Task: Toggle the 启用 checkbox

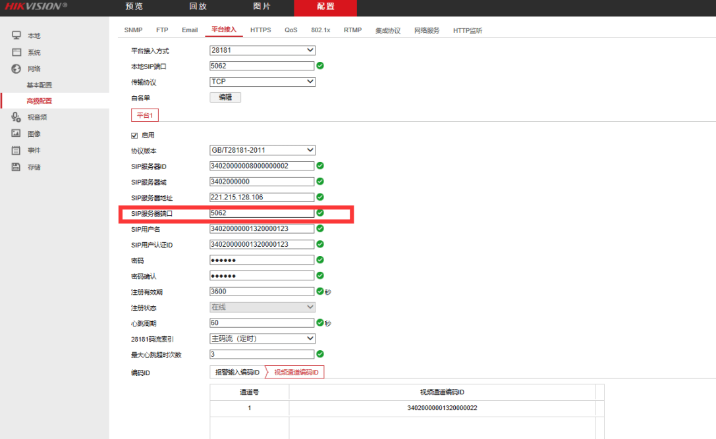Action: [x=135, y=135]
